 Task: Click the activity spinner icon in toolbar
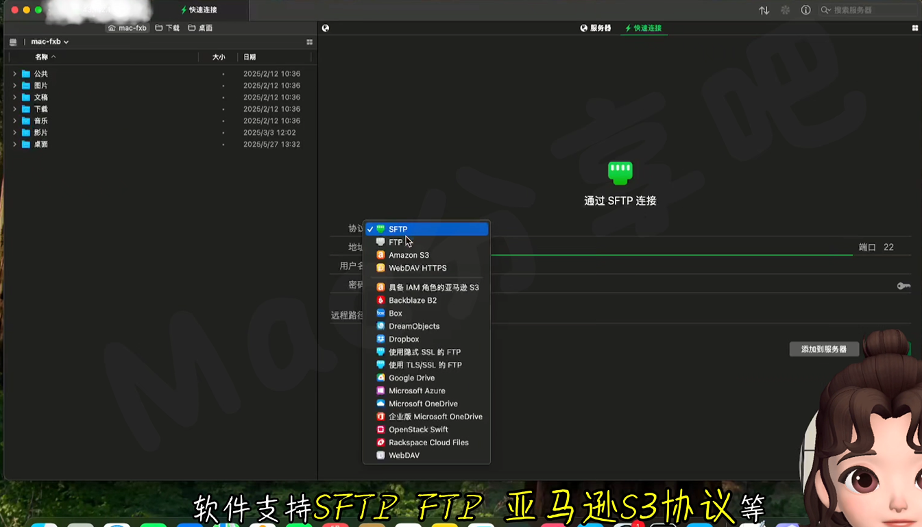point(786,10)
